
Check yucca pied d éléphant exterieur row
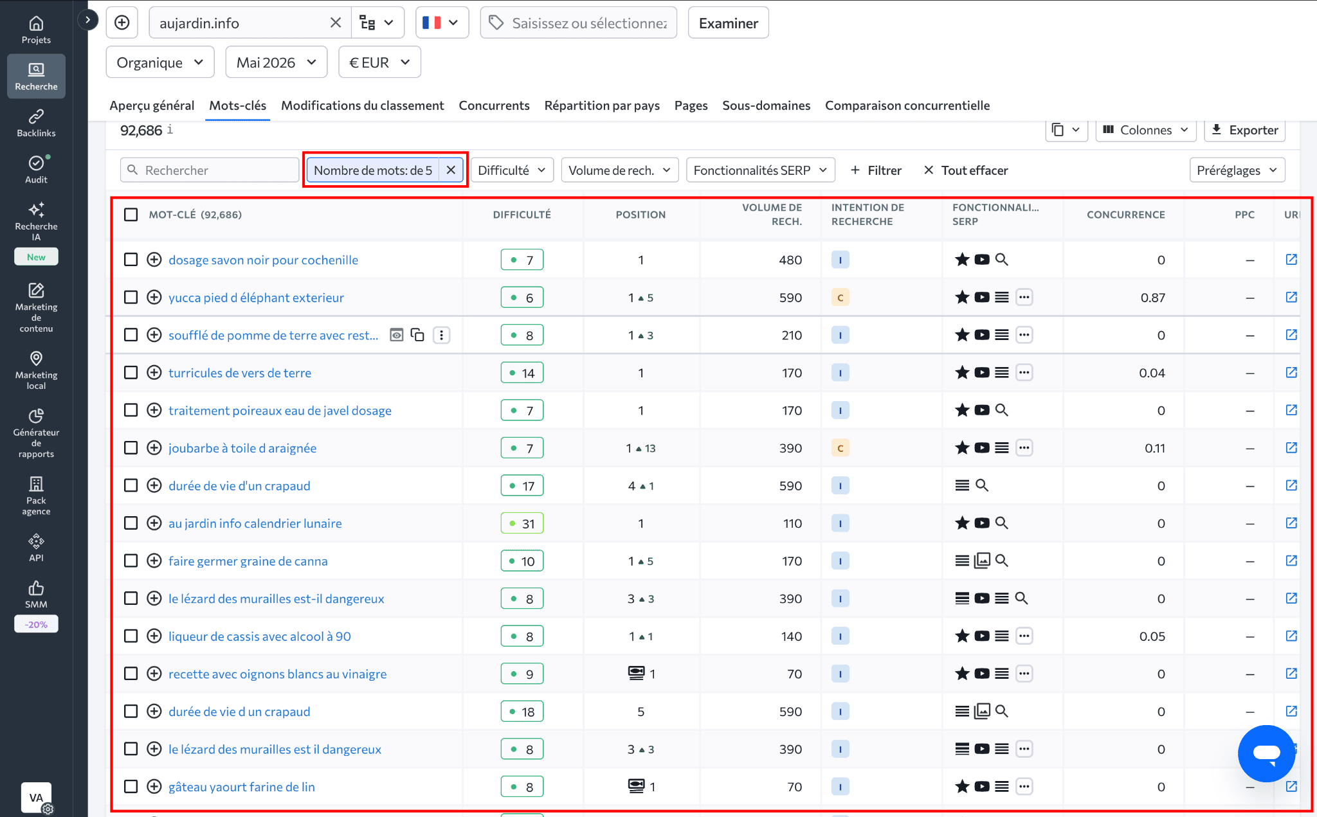(x=131, y=297)
